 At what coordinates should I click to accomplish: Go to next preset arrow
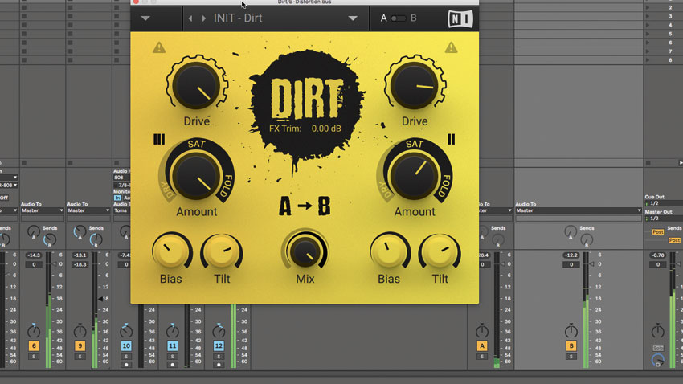pyautogui.click(x=203, y=18)
